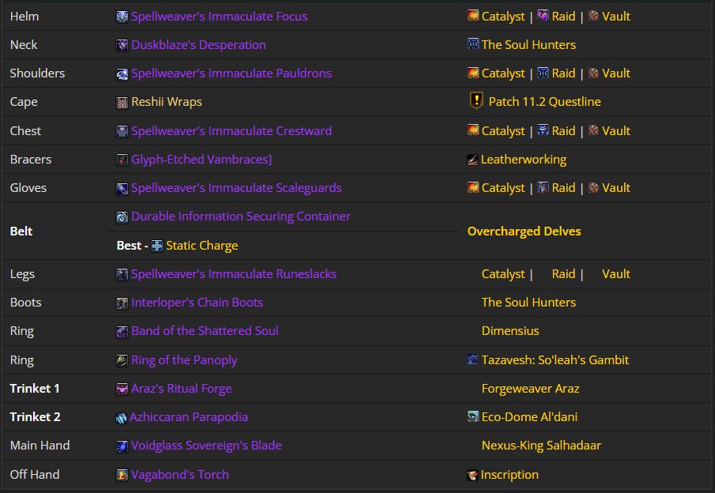Click the Eco-Dome Al'dani icon
This screenshot has width=715, height=493.
pos(471,417)
